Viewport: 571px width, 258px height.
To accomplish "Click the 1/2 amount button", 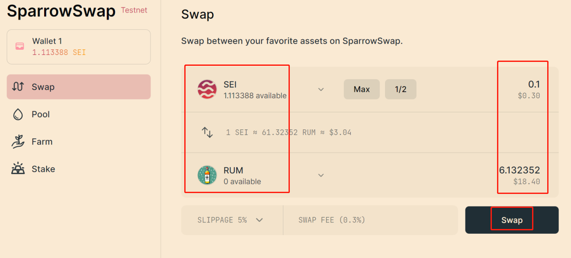I will point(401,89).
